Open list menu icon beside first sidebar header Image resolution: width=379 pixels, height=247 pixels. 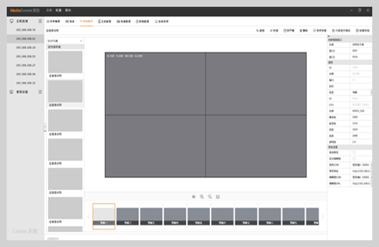point(40,21)
